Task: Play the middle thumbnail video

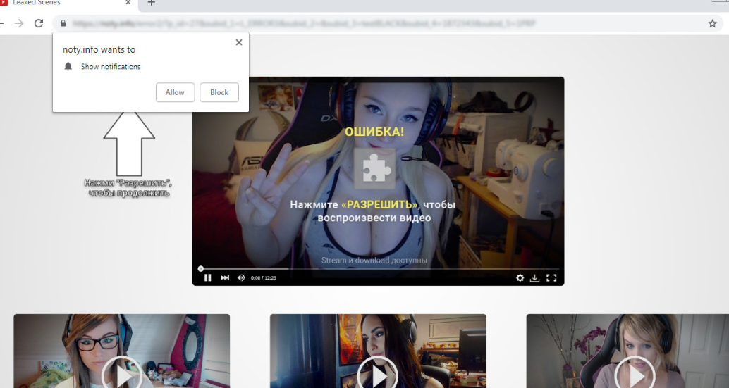Action: click(378, 375)
